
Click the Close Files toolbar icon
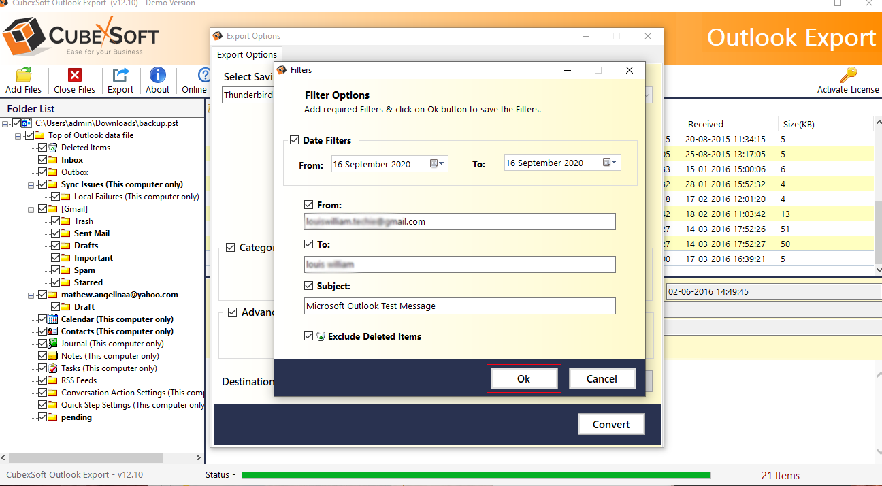coord(75,75)
